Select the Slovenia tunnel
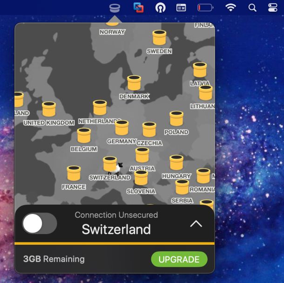The height and width of the screenshot is (283, 284). coord(141,178)
